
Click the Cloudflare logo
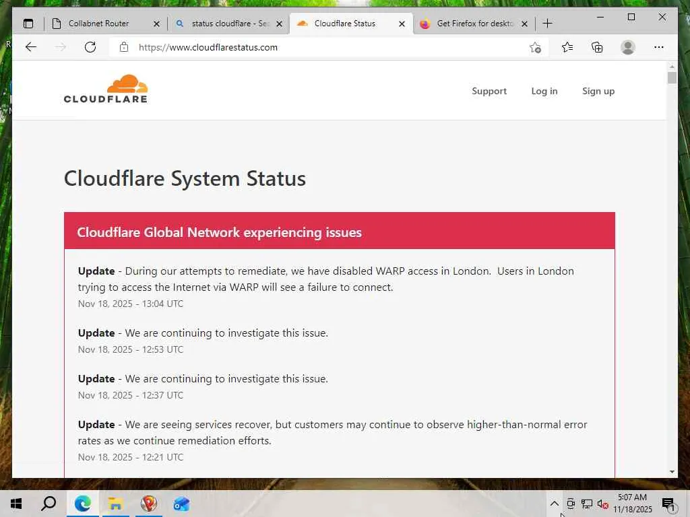coord(106,89)
